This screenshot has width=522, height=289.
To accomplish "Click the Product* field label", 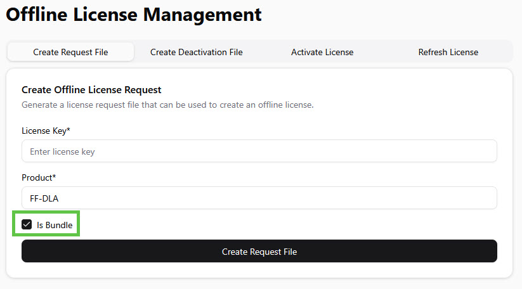I will pyautogui.click(x=39, y=177).
